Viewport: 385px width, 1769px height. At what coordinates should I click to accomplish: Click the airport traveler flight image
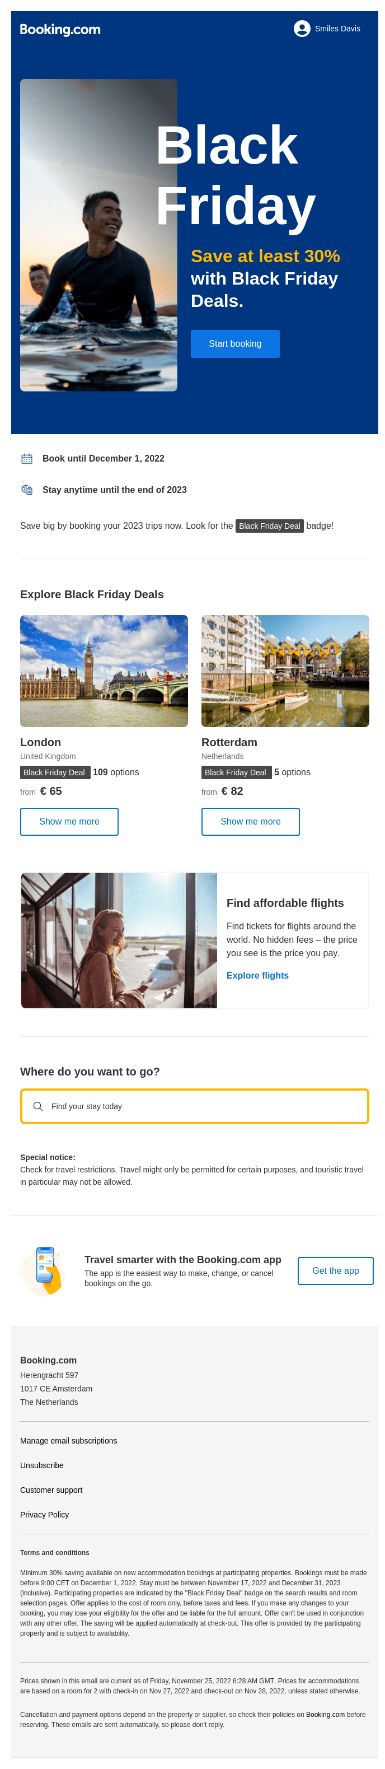(119, 940)
